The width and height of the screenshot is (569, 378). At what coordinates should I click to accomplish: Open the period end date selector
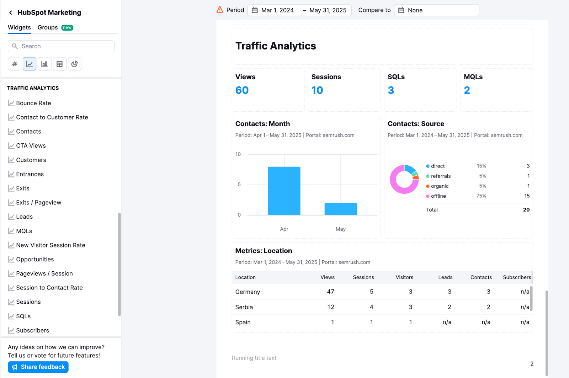(x=327, y=10)
